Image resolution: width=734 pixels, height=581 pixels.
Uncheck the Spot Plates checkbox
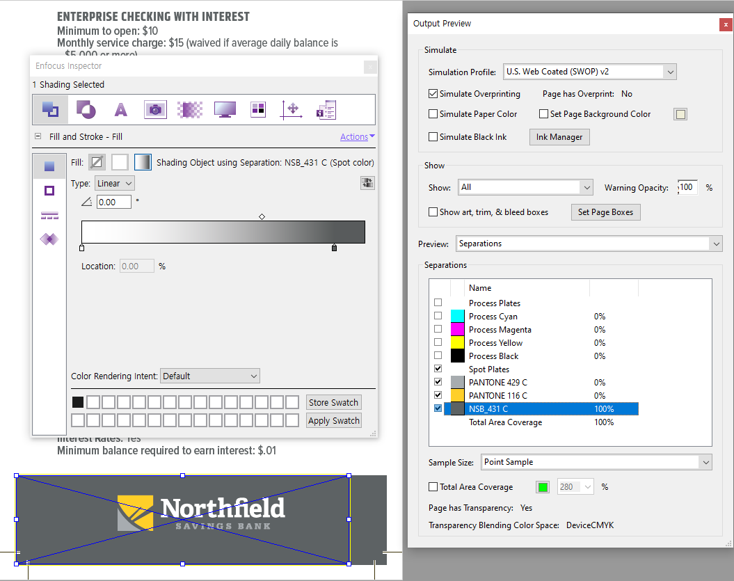click(x=438, y=369)
